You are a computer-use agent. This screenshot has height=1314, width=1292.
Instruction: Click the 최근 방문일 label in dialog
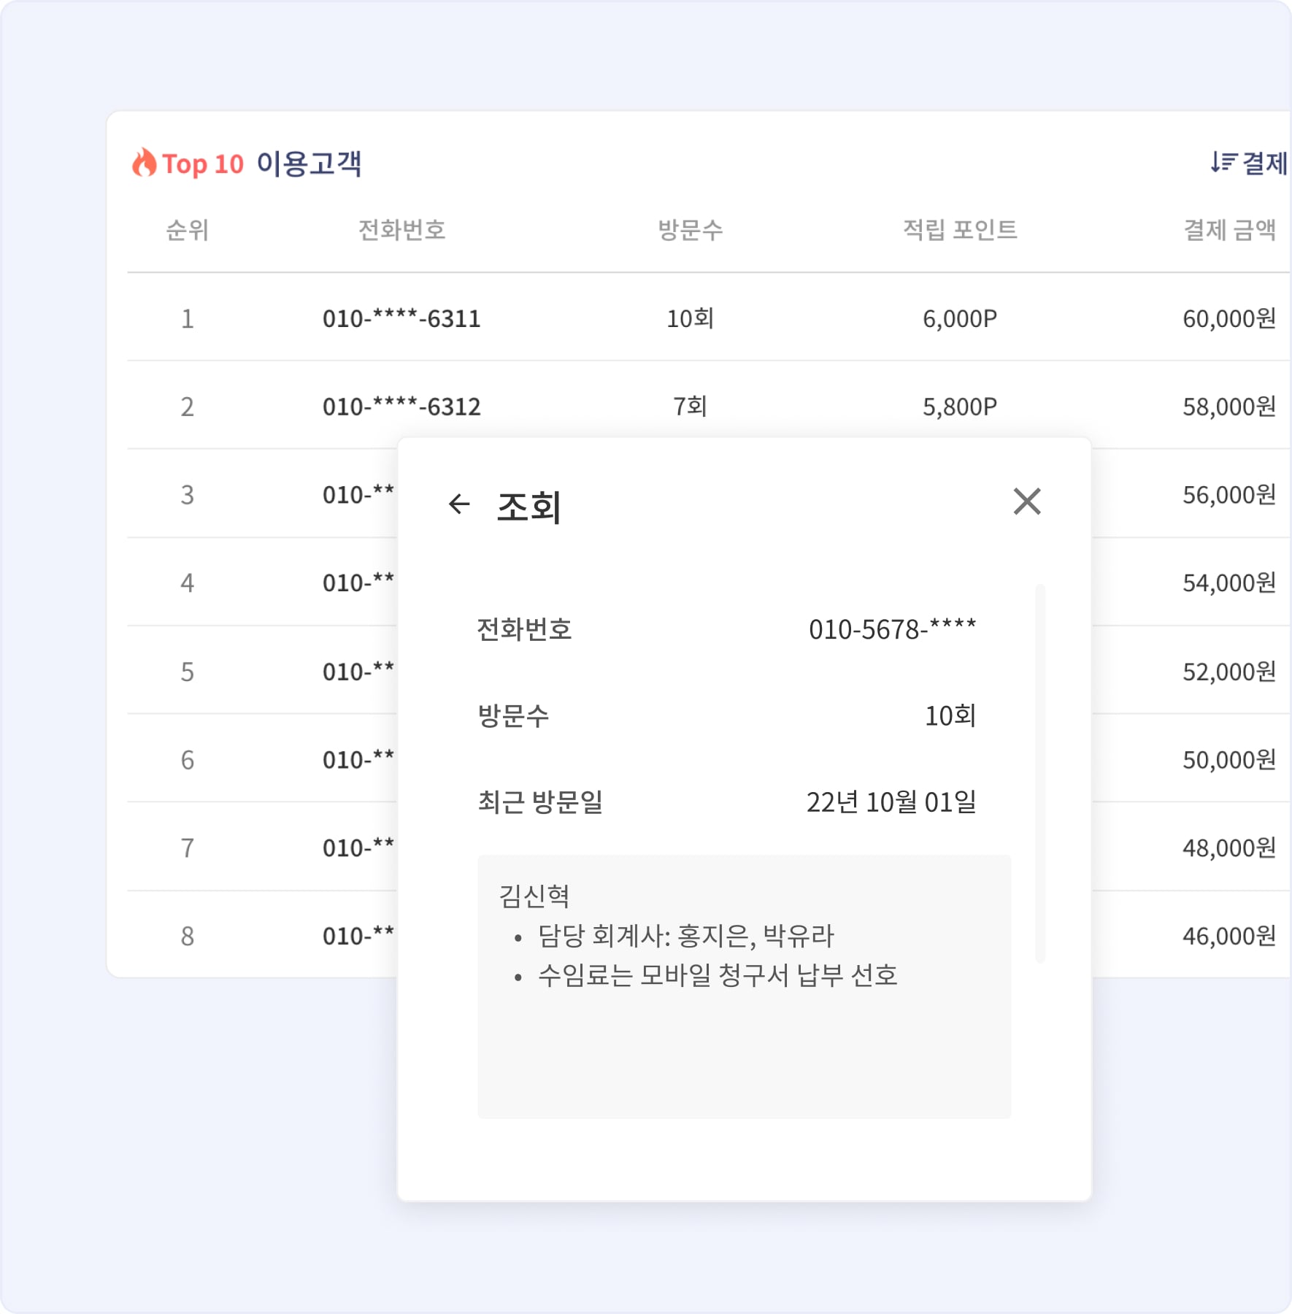pyautogui.click(x=540, y=802)
